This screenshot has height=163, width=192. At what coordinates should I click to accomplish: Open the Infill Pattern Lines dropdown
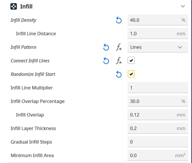(x=158, y=47)
